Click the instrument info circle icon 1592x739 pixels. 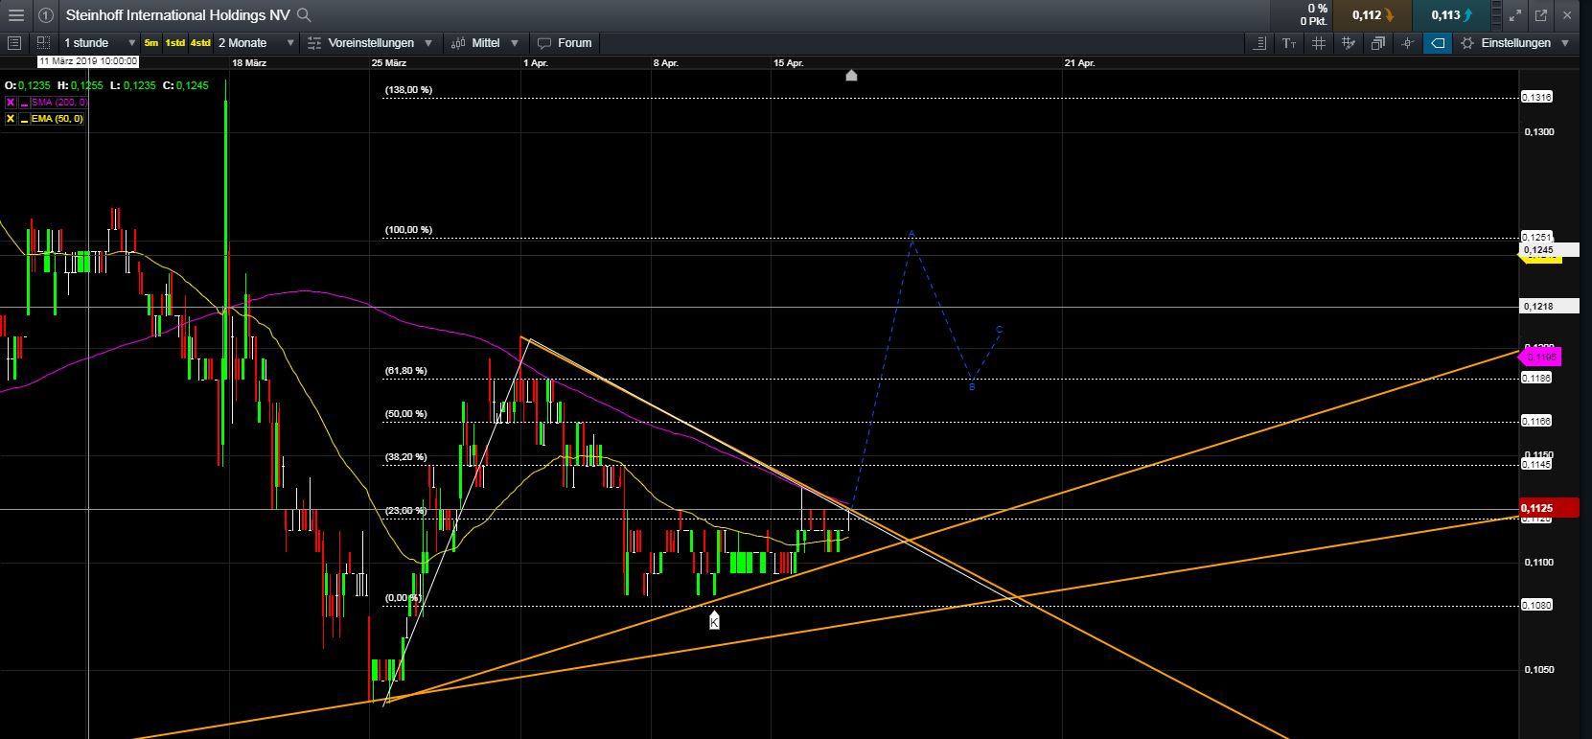point(45,15)
